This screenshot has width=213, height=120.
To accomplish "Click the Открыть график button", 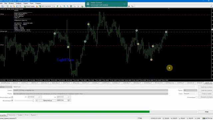I will [206, 94].
